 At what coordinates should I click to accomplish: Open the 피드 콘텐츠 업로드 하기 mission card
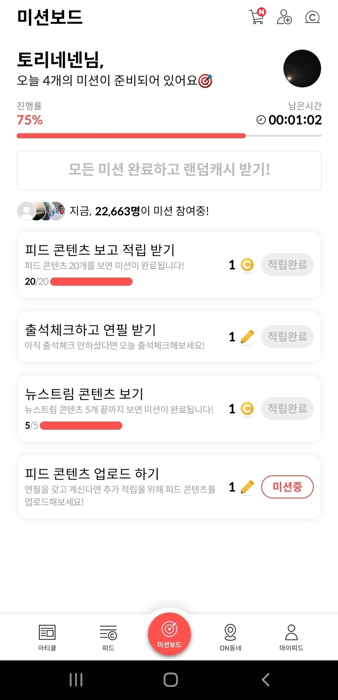pos(122,487)
